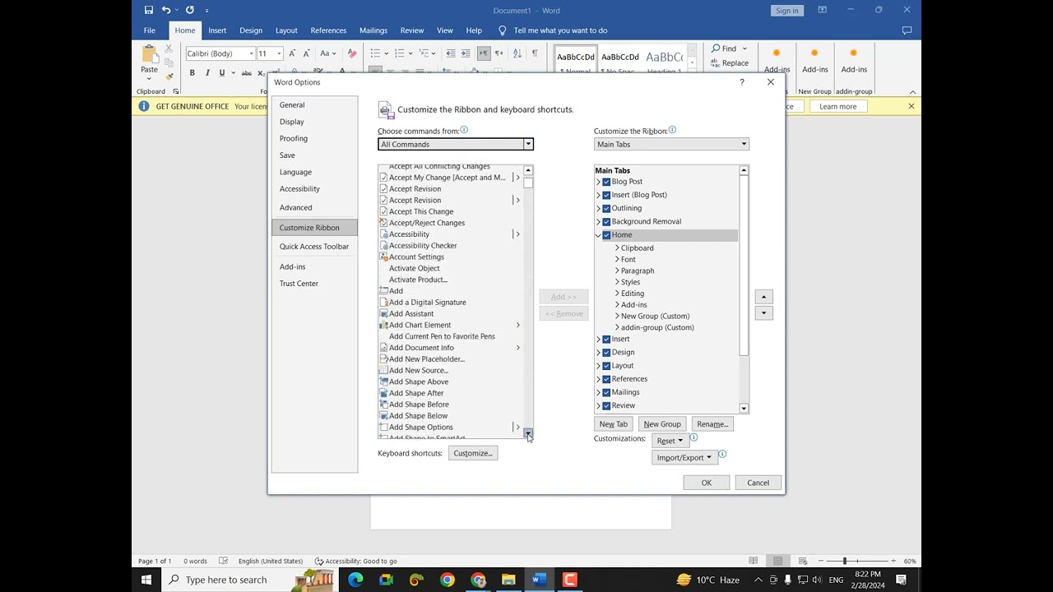Click Tell me what you want to do

(x=561, y=30)
